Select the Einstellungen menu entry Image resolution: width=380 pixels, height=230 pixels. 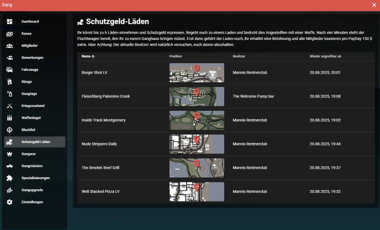click(35, 202)
